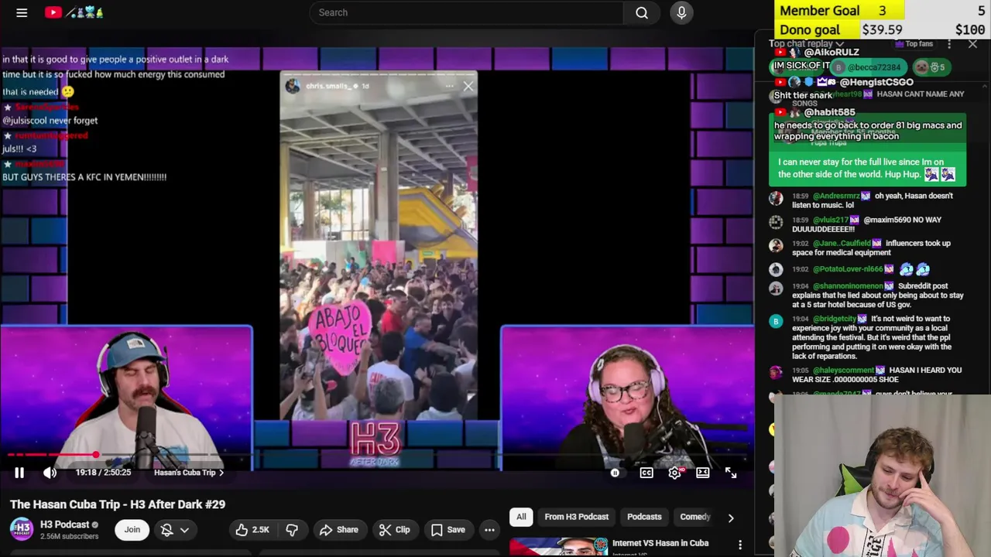The width and height of the screenshot is (991, 557).
Task: Click the 2.56M subscribers text
Action: click(69, 536)
